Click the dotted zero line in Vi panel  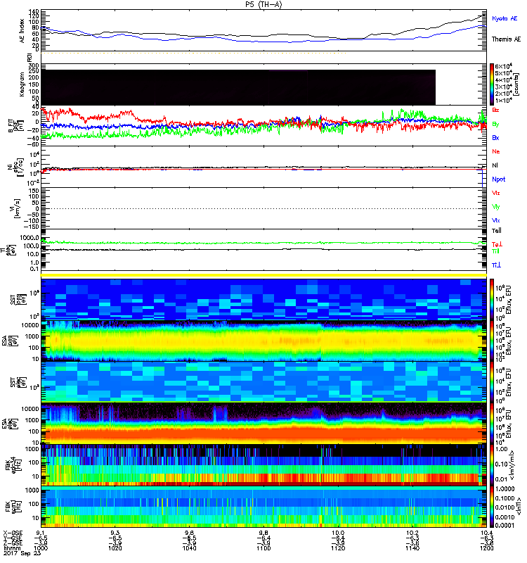tap(263, 208)
